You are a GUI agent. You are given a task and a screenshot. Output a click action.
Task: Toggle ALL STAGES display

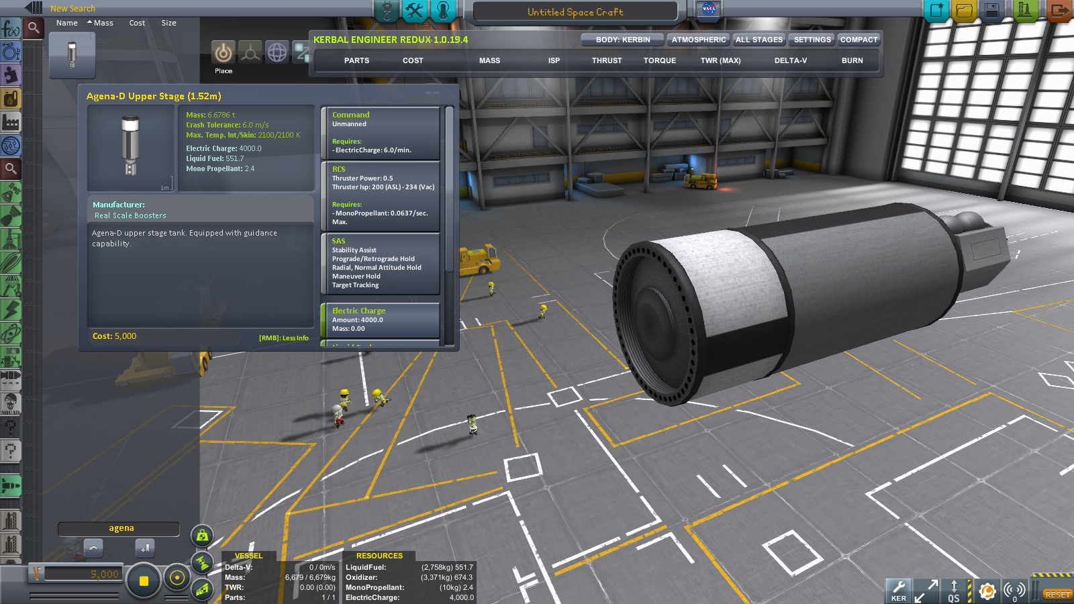coord(759,40)
